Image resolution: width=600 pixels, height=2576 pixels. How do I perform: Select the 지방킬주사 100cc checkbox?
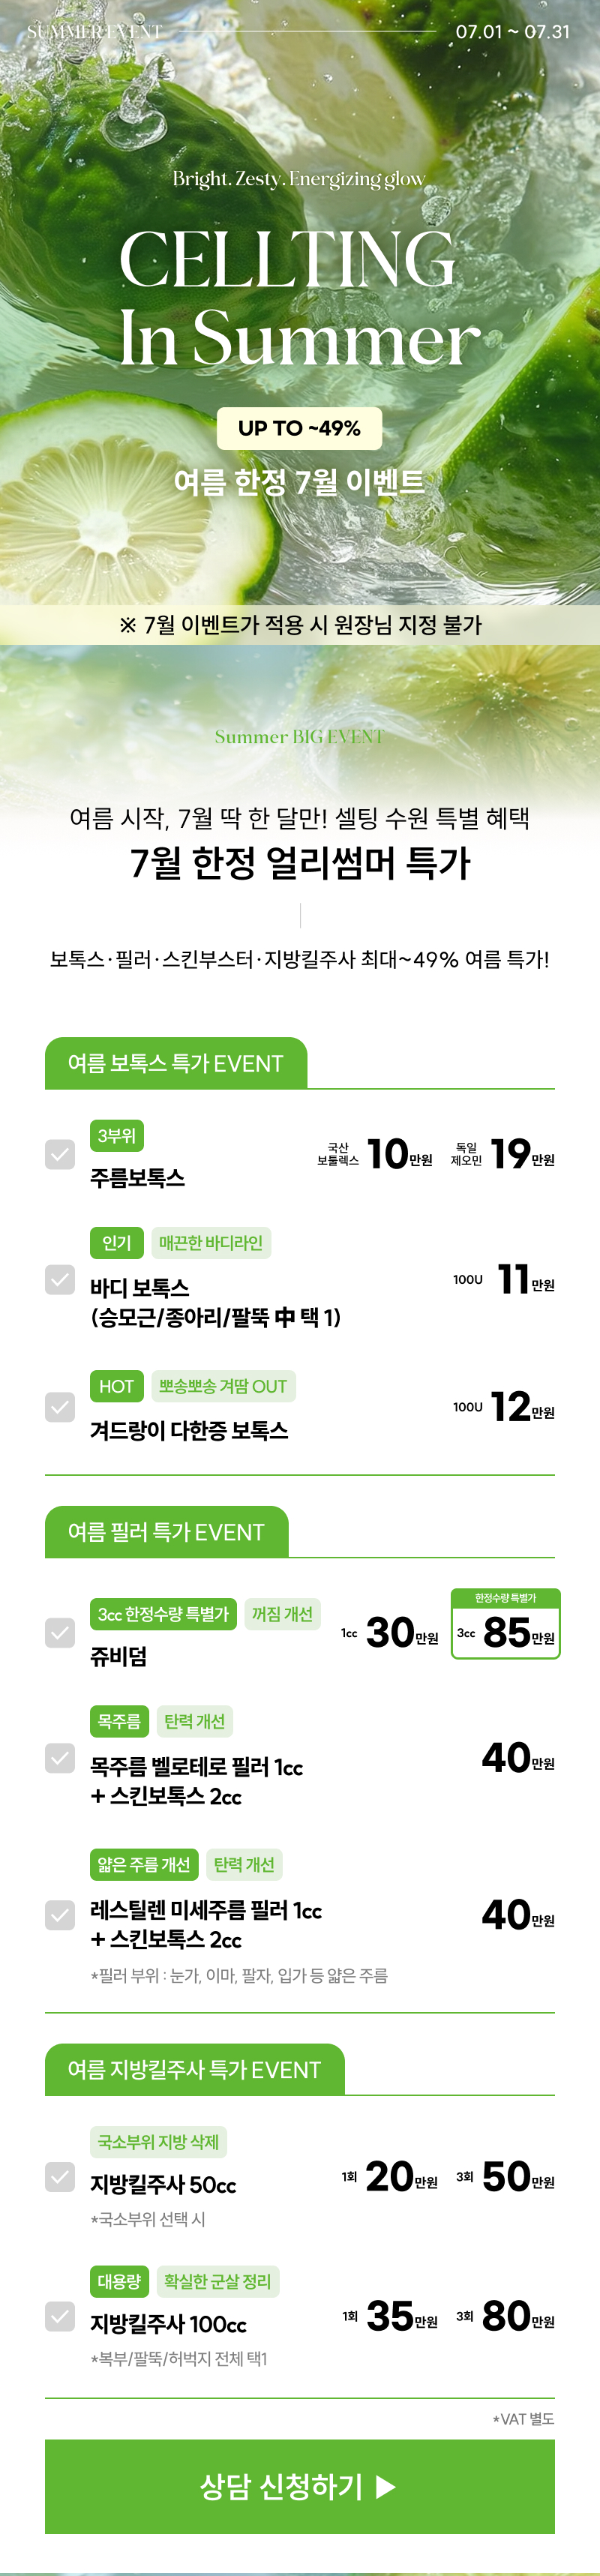click(x=60, y=2316)
